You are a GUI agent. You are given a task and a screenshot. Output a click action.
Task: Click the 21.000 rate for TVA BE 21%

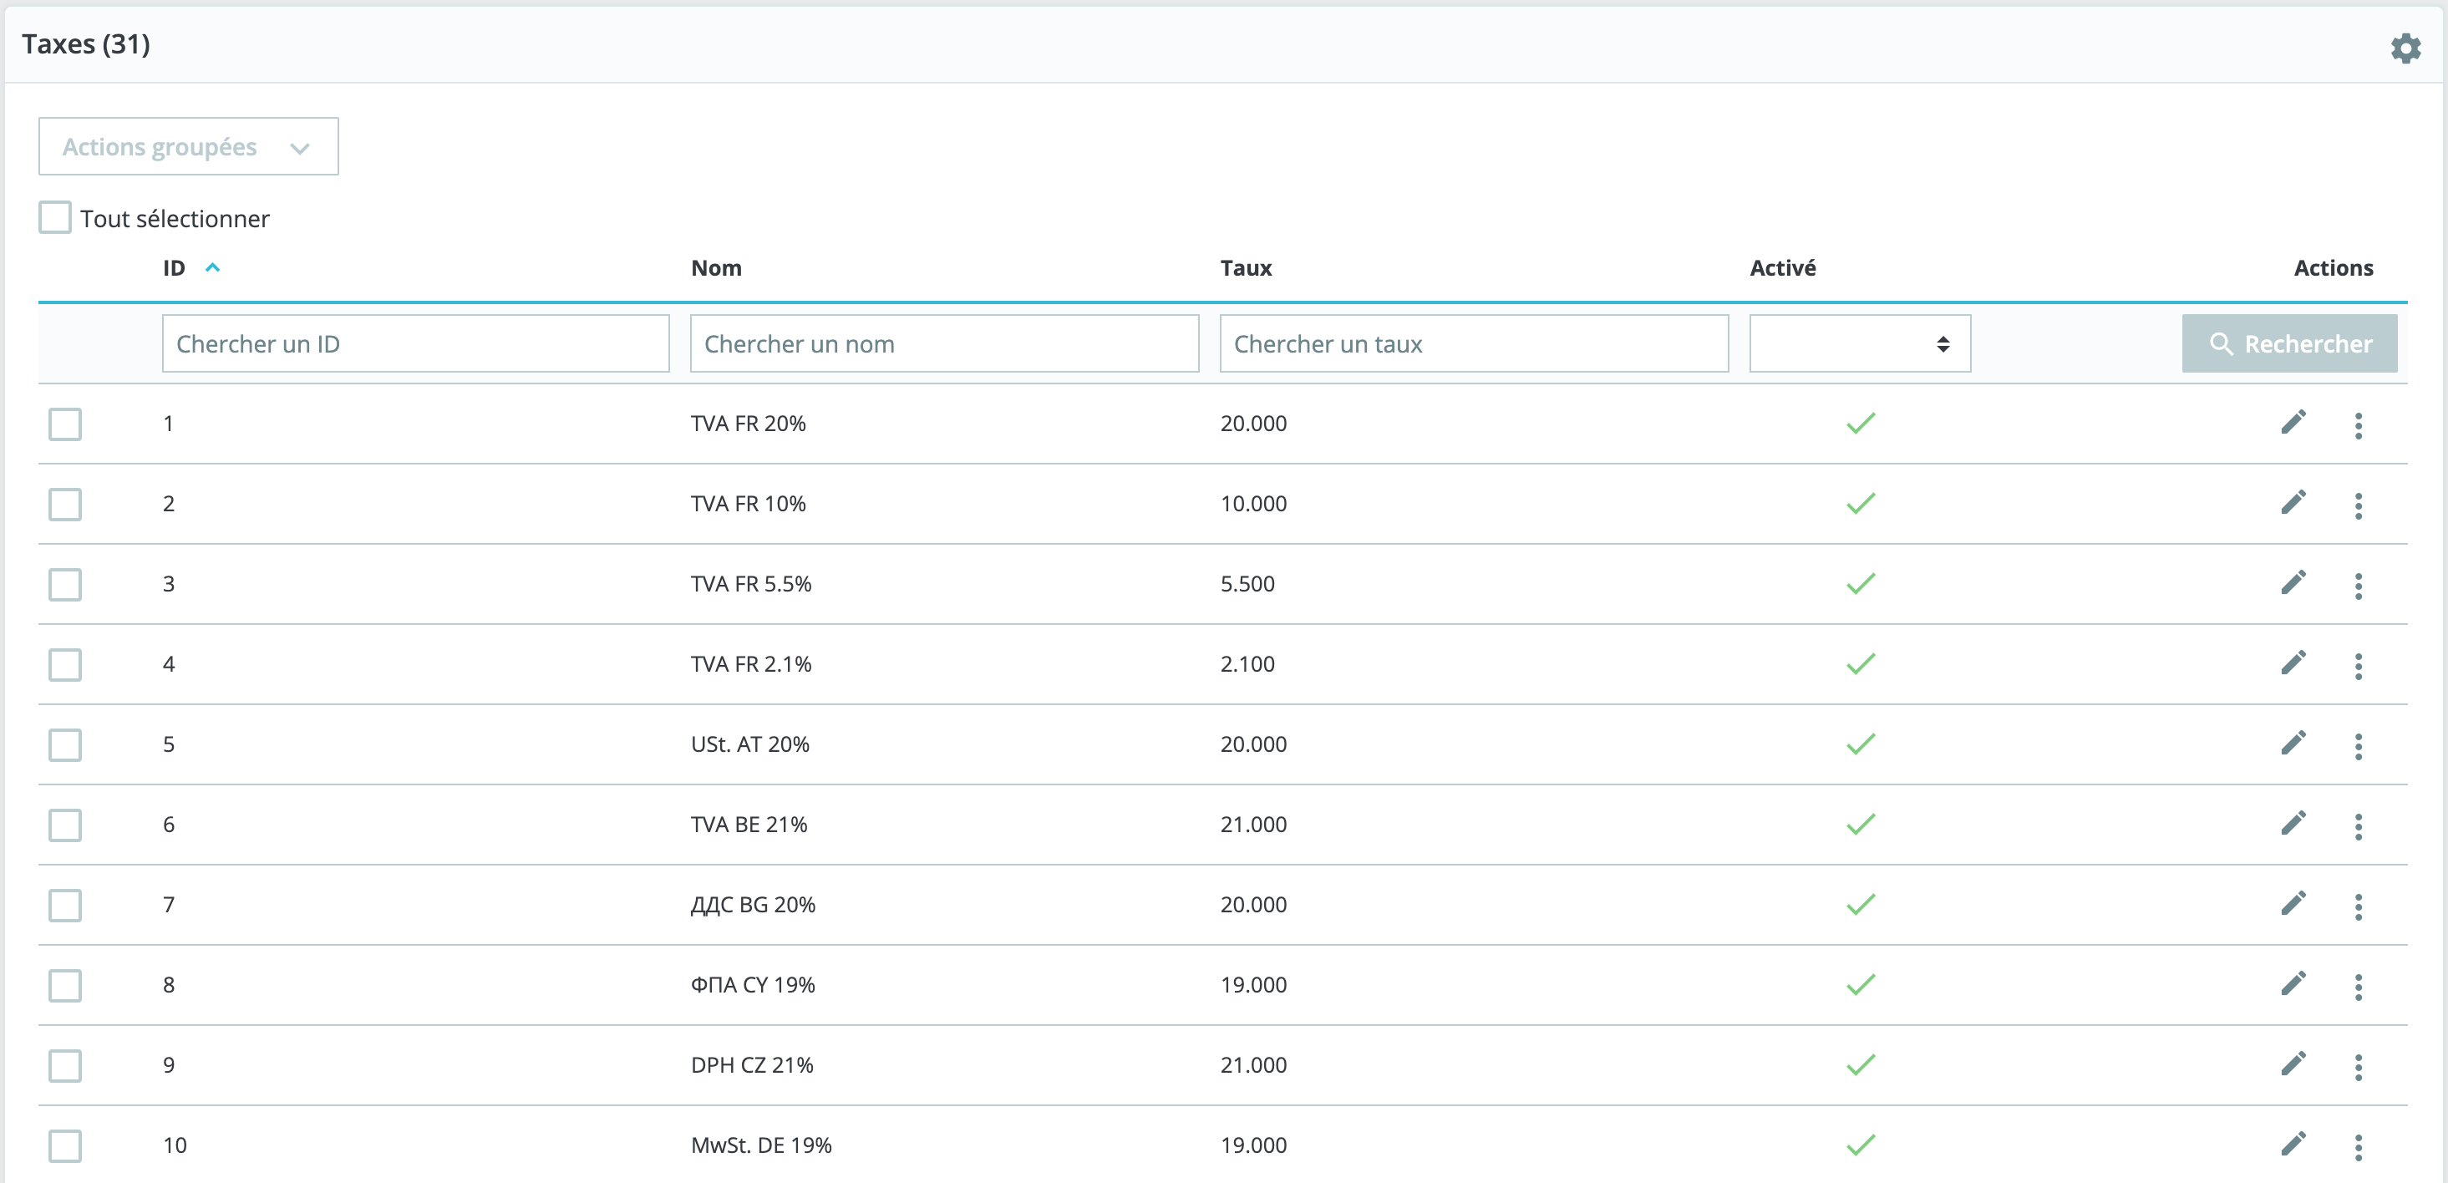(1253, 824)
